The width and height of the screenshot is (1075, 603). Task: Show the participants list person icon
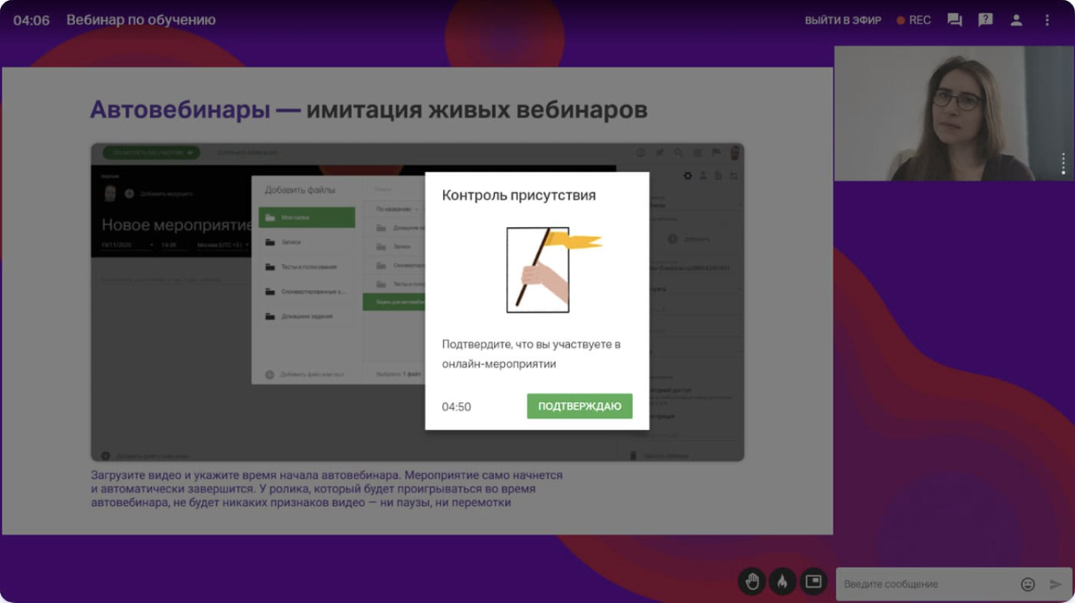[x=1016, y=21]
